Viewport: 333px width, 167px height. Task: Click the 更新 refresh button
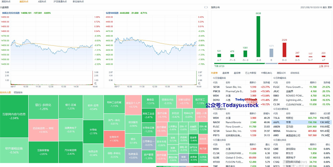[x=330, y=7]
